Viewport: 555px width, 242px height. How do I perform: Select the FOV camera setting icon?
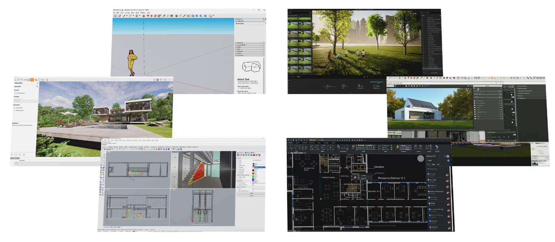[327, 86]
